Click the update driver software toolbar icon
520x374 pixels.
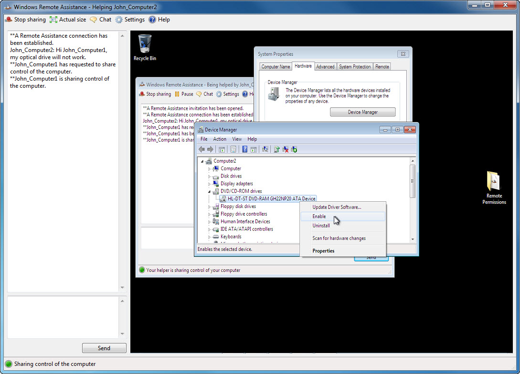click(x=276, y=149)
